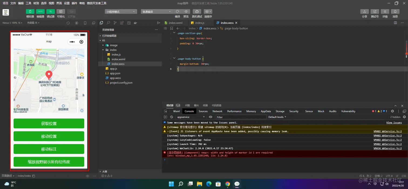Open Windows Start menu on taskbar
Image resolution: width=408 pixels, height=189 pixels.
171,184
